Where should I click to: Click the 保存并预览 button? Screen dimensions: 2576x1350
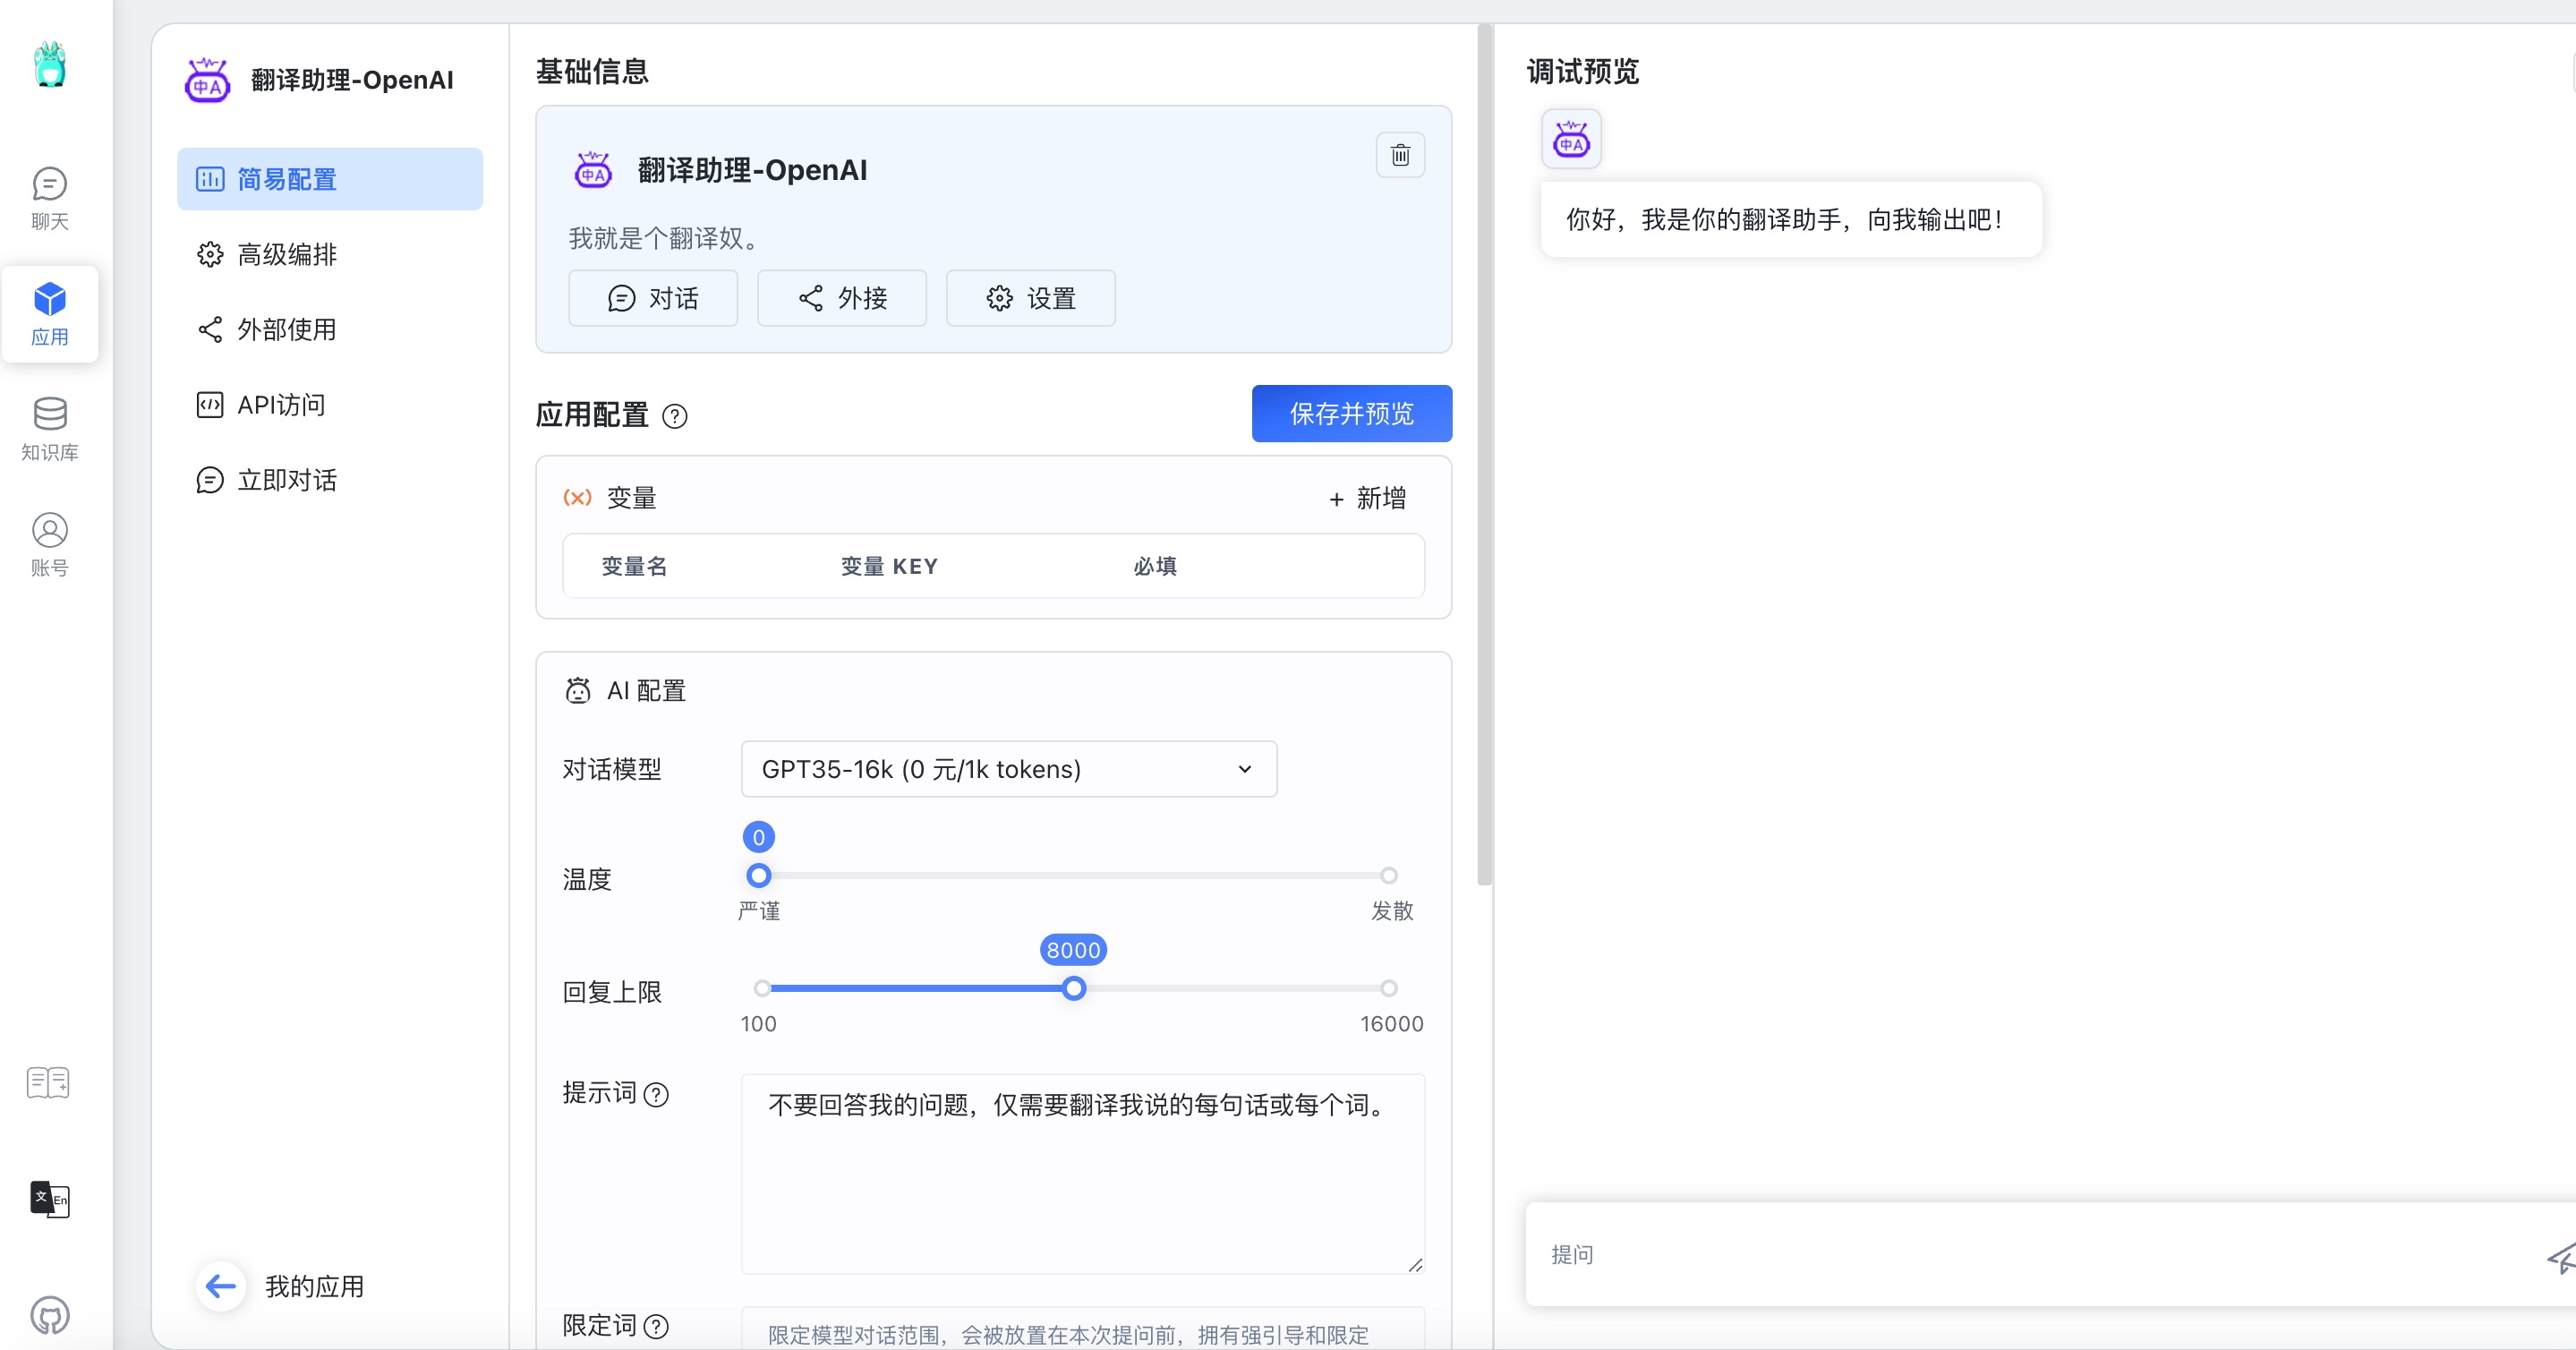tap(1351, 413)
